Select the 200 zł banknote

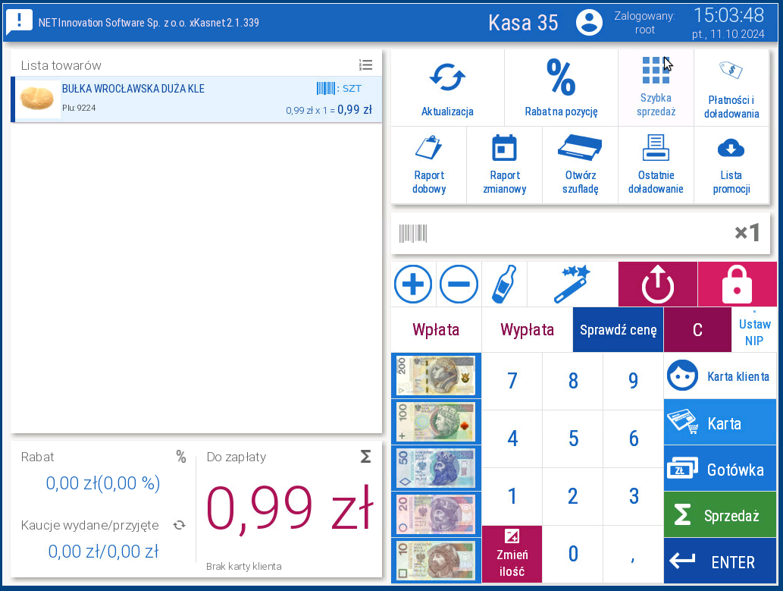point(436,375)
